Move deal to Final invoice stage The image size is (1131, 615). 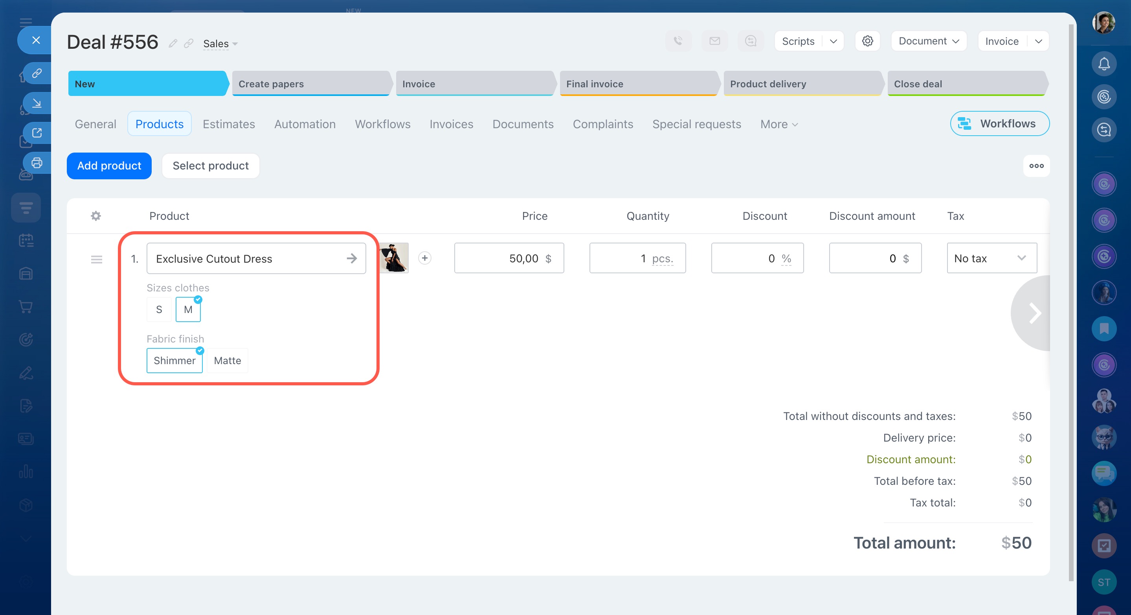point(637,83)
